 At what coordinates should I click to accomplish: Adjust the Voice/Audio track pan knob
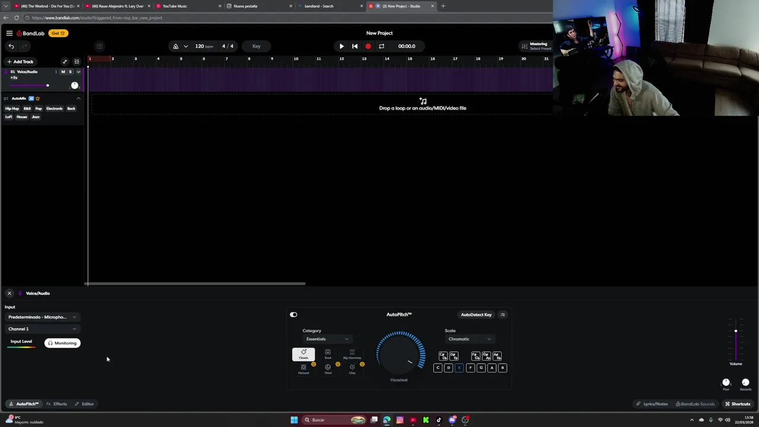coord(75,85)
